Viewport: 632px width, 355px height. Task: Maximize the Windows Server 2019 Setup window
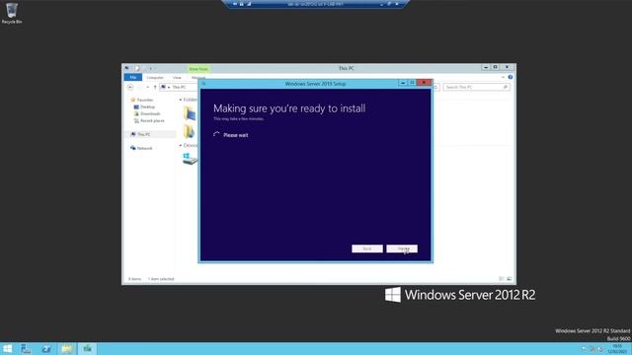412,83
